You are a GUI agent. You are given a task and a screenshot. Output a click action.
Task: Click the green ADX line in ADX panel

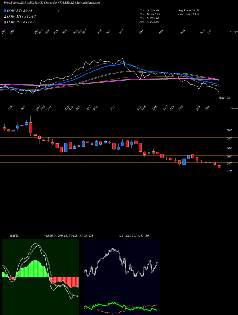(x=112, y=303)
